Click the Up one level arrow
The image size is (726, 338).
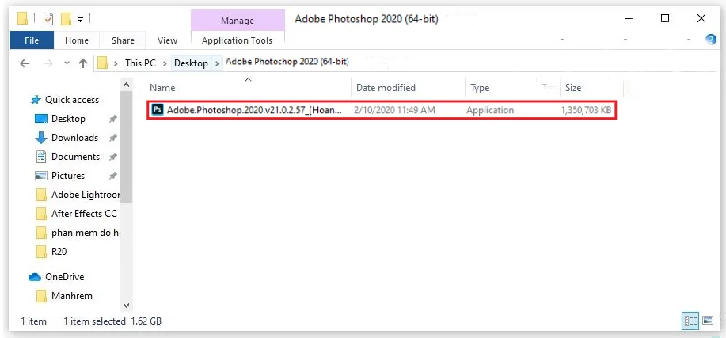83,63
